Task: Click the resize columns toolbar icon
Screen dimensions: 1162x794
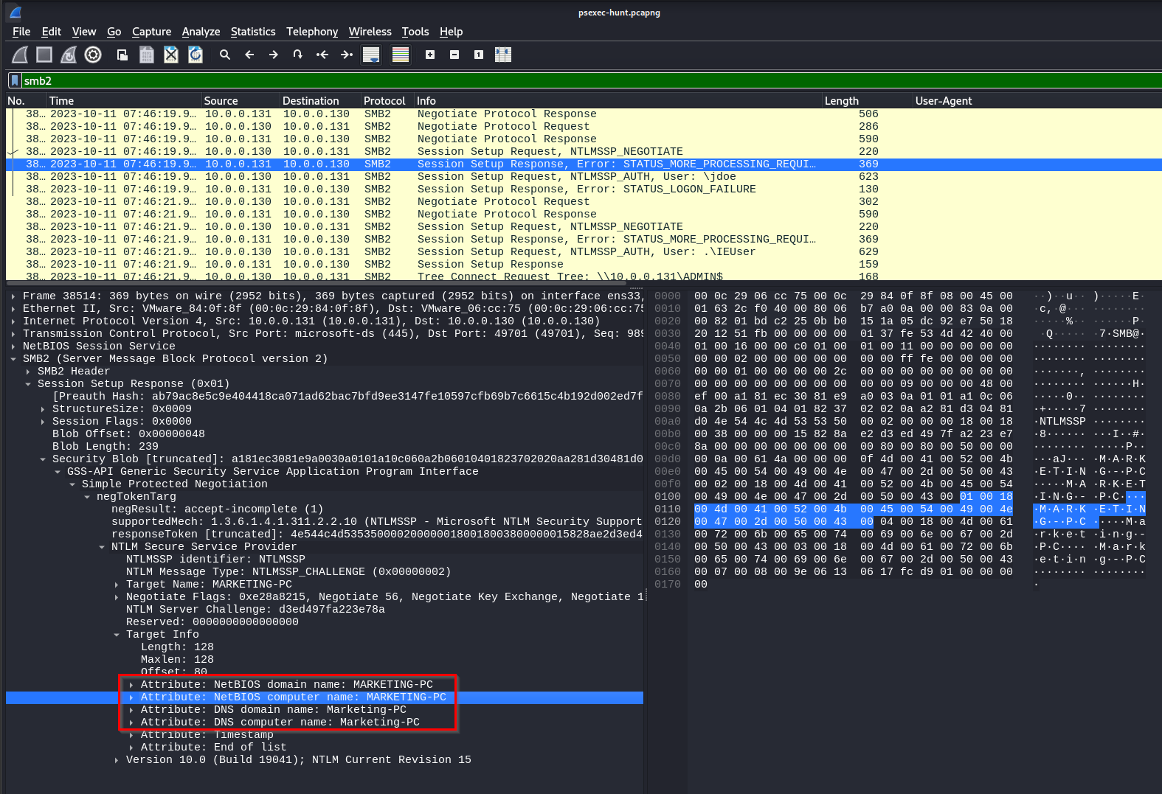Action: tap(503, 55)
